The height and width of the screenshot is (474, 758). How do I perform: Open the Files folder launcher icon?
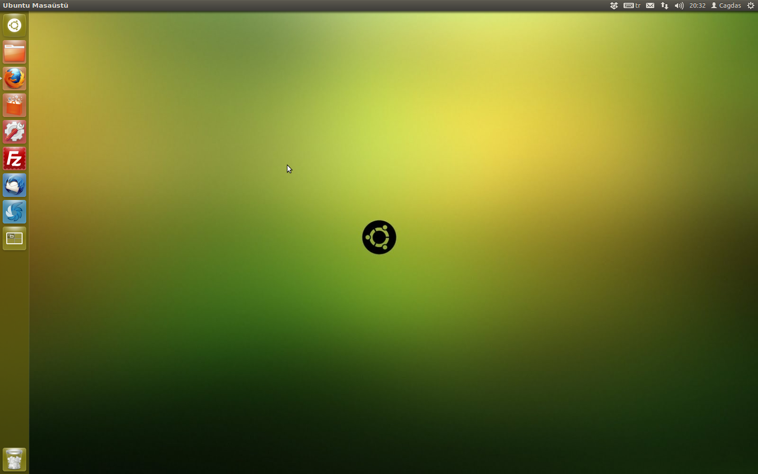[14, 52]
